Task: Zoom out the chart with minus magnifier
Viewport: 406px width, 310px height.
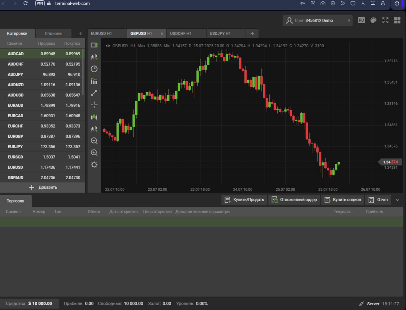Action: coord(94,141)
